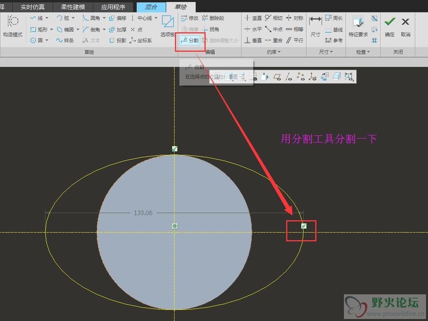Switch to the 混合 tab
The image size is (428, 321).
pyautogui.click(x=151, y=7)
